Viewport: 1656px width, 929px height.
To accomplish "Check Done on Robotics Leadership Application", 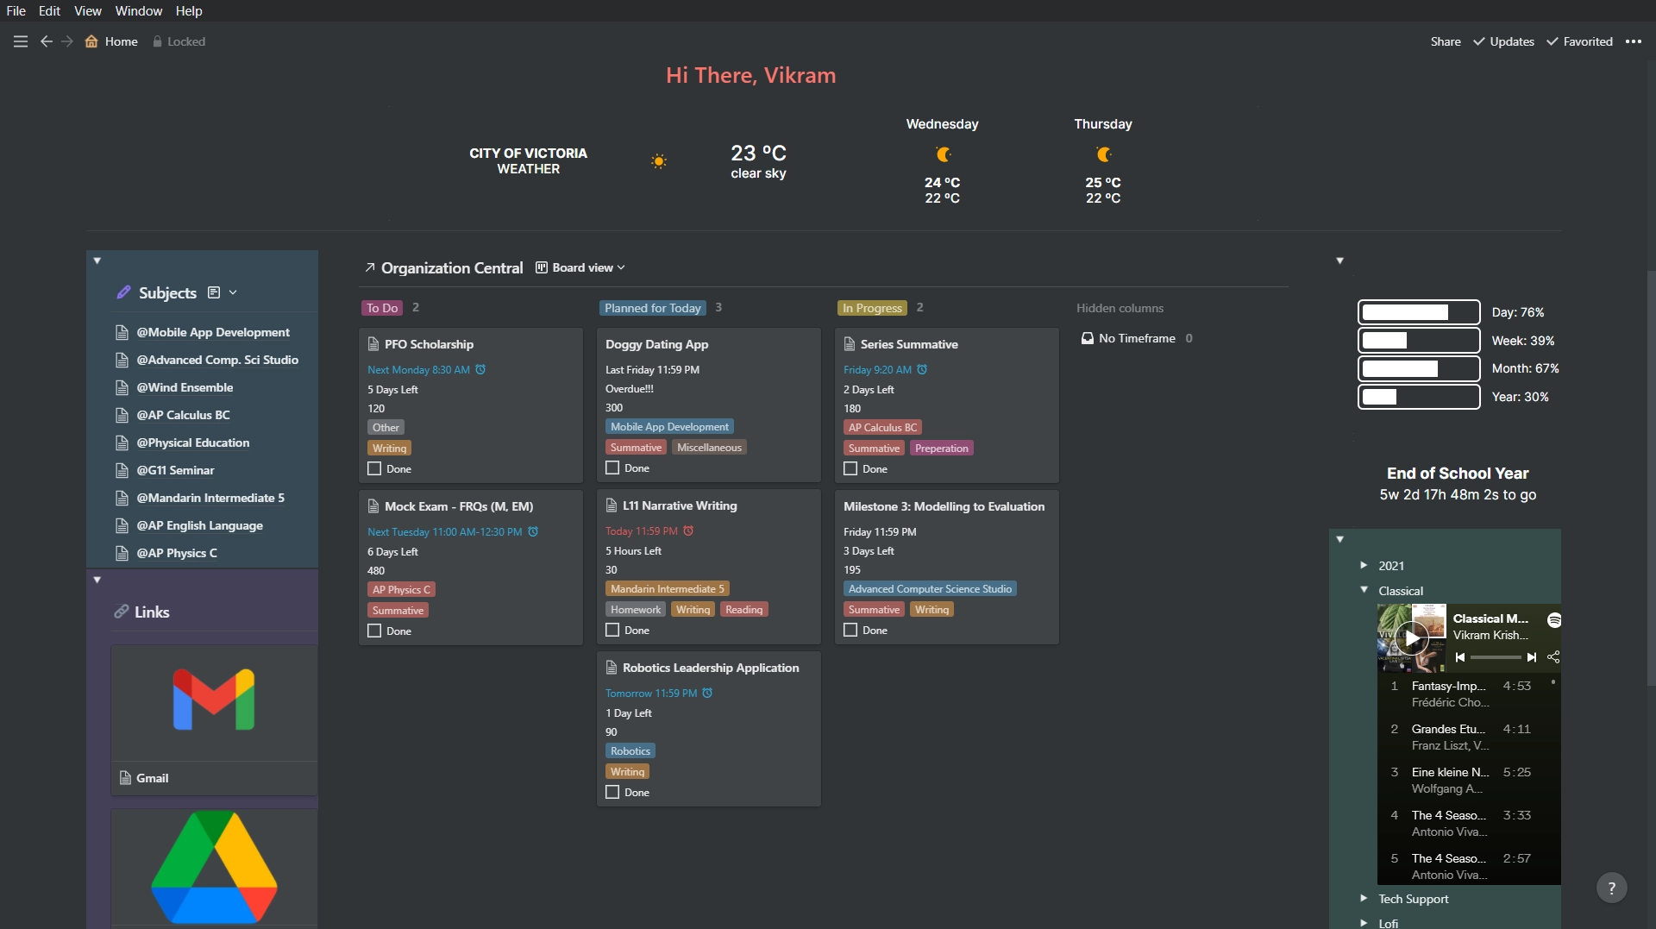I will coord(612,792).
